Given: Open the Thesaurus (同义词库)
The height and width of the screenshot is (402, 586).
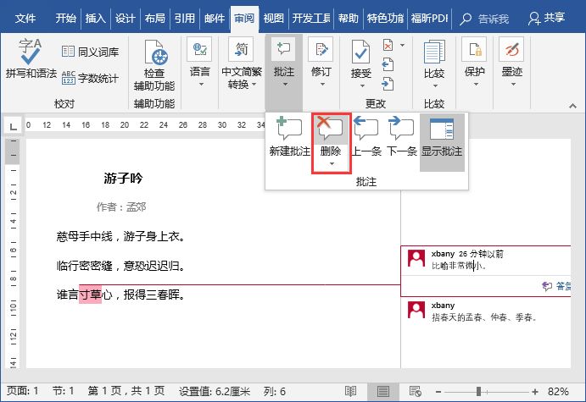Looking at the screenshot, I should pyautogui.click(x=90, y=52).
